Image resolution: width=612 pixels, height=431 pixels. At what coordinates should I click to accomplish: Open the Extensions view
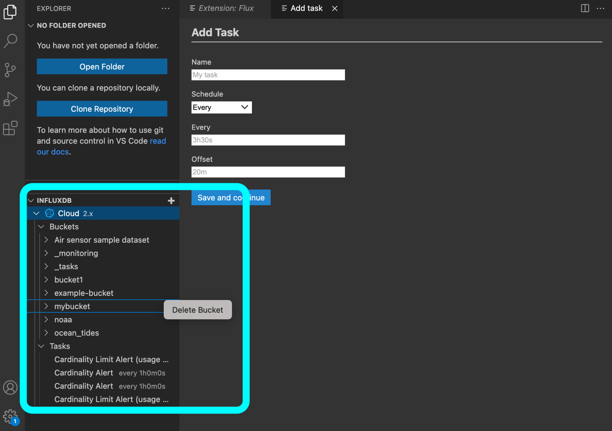pyautogui.click(x=10, y=128)
